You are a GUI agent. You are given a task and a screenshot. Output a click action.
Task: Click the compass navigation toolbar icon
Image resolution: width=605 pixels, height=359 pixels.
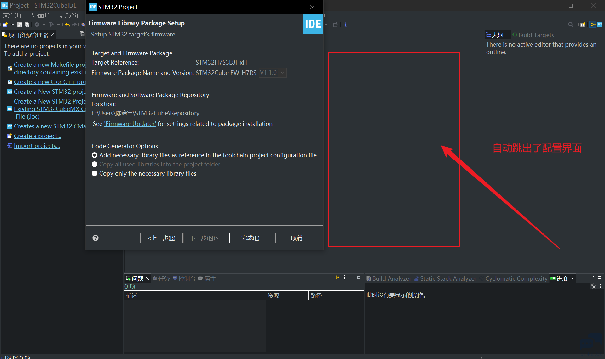pos(37,25)
